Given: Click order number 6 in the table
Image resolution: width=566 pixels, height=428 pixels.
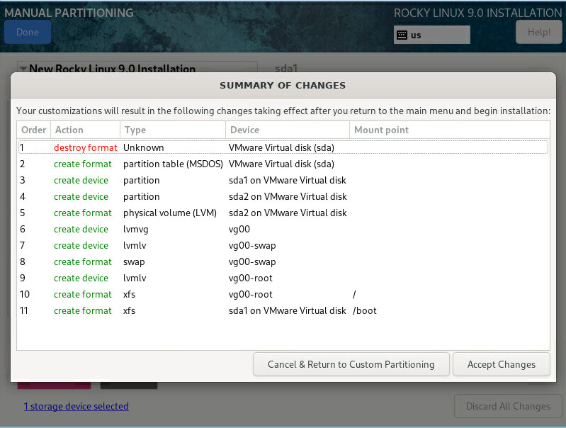Looking at the screenshot, I should (x=23, y=230).
